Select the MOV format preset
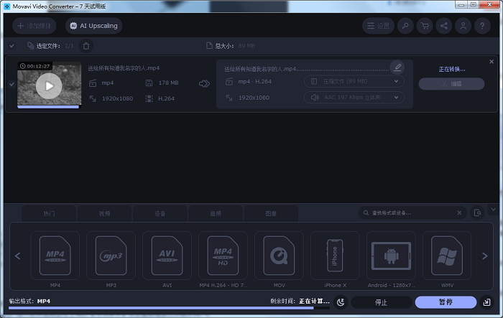 tap(279, 256)
